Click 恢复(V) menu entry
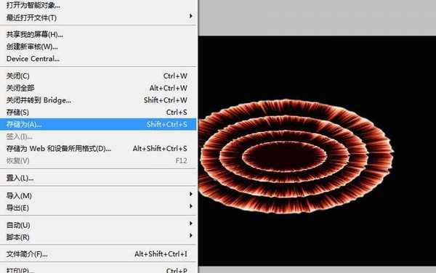This screenshot has height=273, width=436. pos(98,160)
